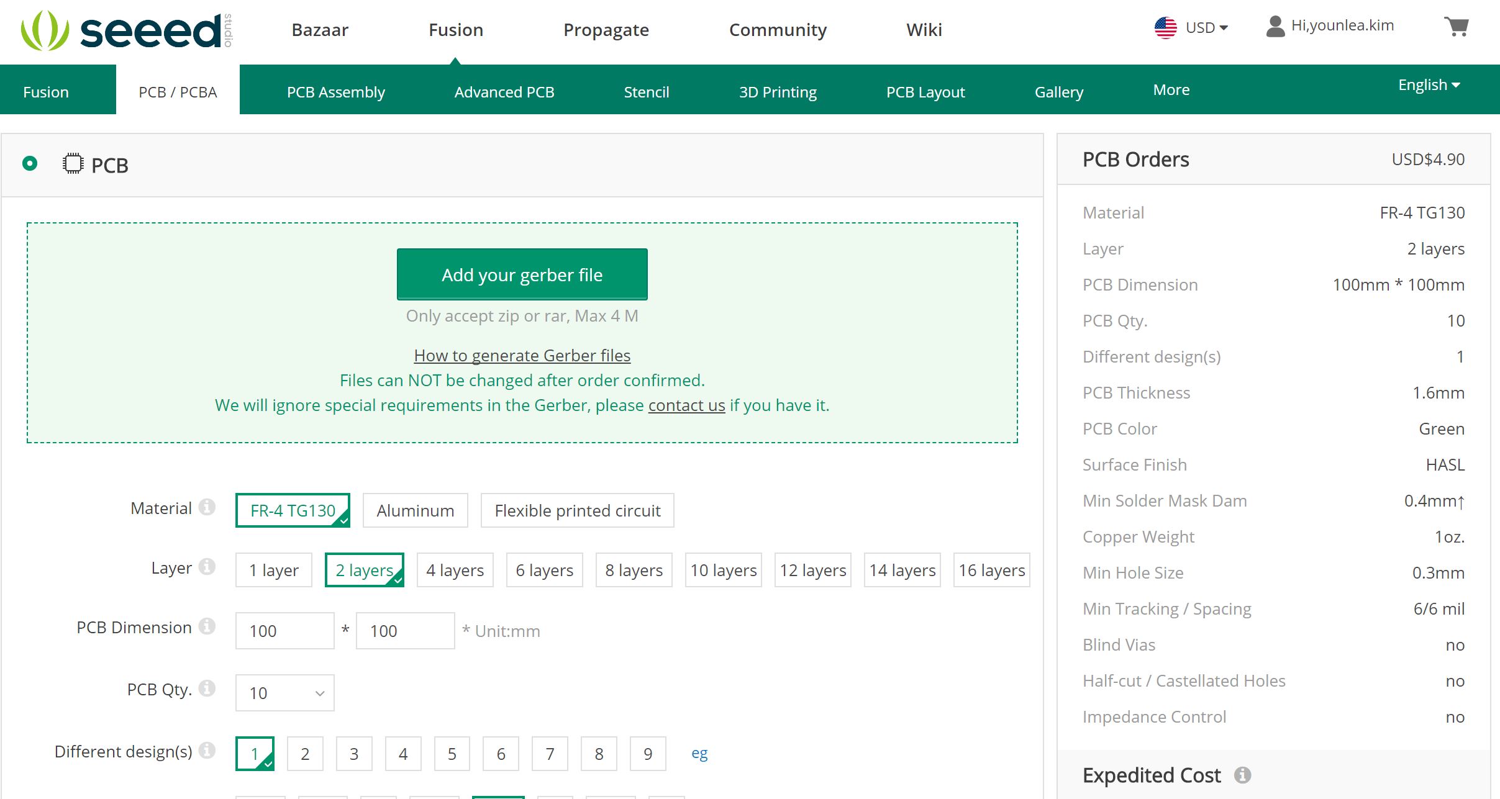
Task: Show info for Different design(s)
Action: tap(207, 751)
